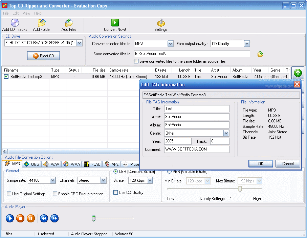Click Cancel in Edit TAG Information
307x238 pixels.
click(288, 164)
